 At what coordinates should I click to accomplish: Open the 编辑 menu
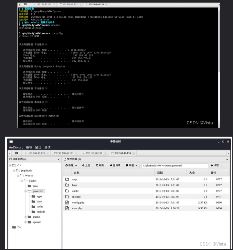click(x=29, y=147)
